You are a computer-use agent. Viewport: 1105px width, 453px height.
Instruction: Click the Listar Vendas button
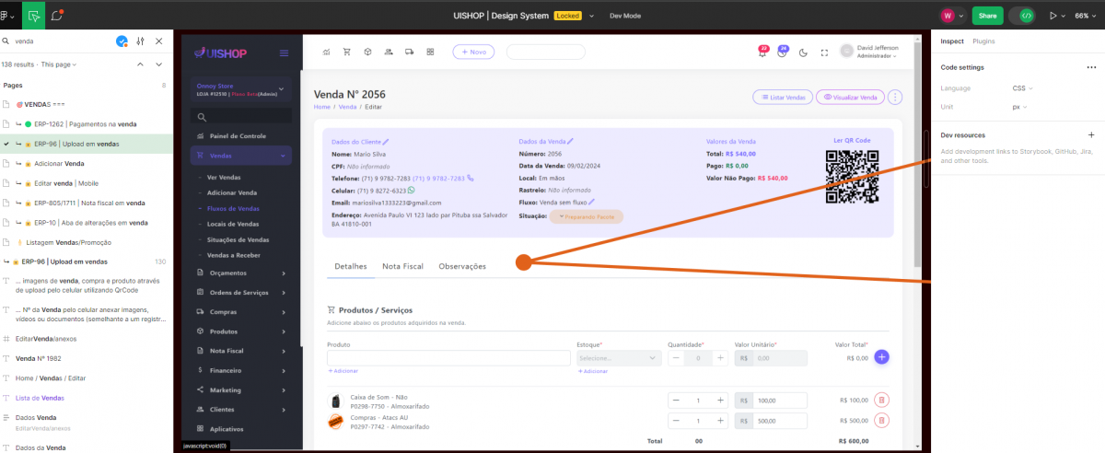(x=782, y=97)
